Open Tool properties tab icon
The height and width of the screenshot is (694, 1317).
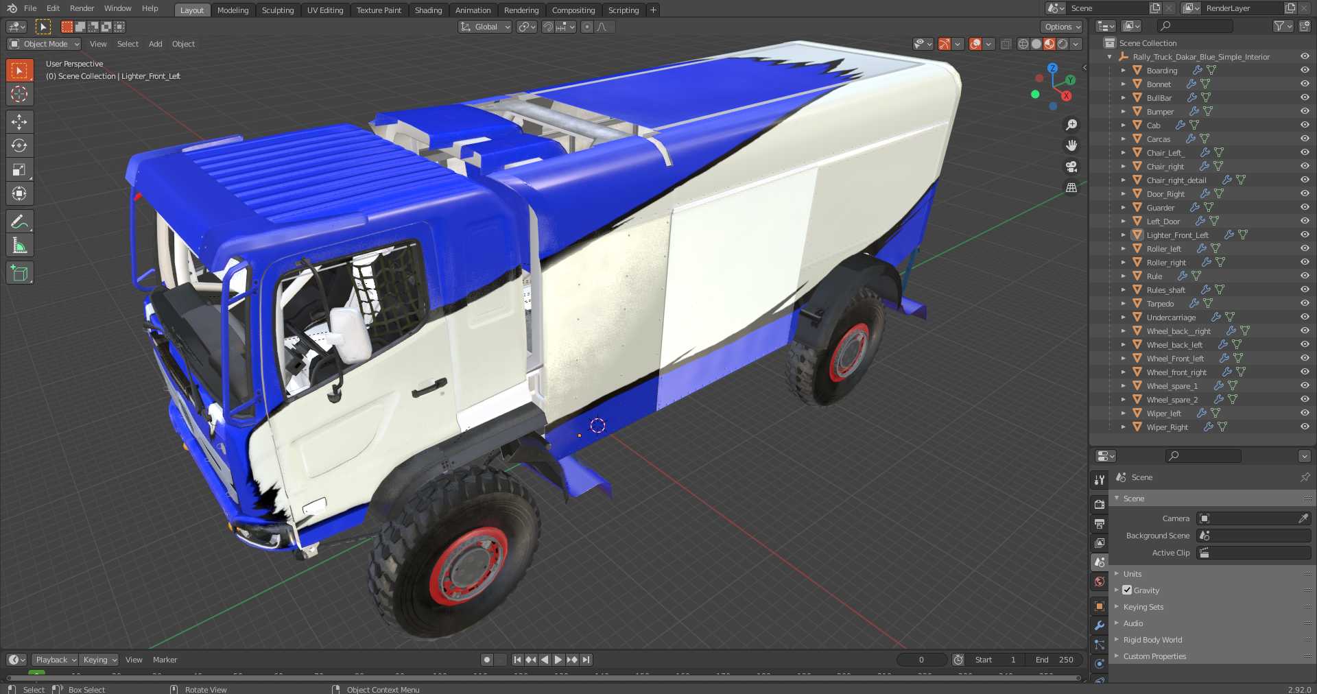[1099, 480]
